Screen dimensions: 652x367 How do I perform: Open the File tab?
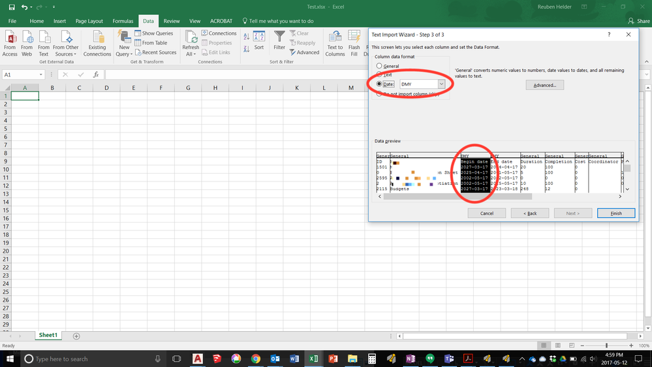point(12,21)
